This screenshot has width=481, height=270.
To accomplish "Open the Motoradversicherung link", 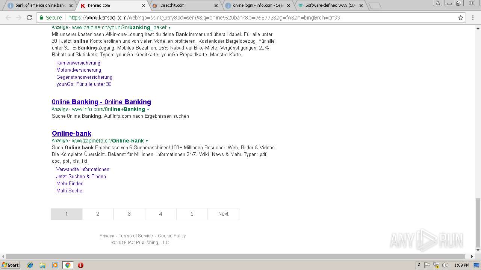I will point(79,70).
